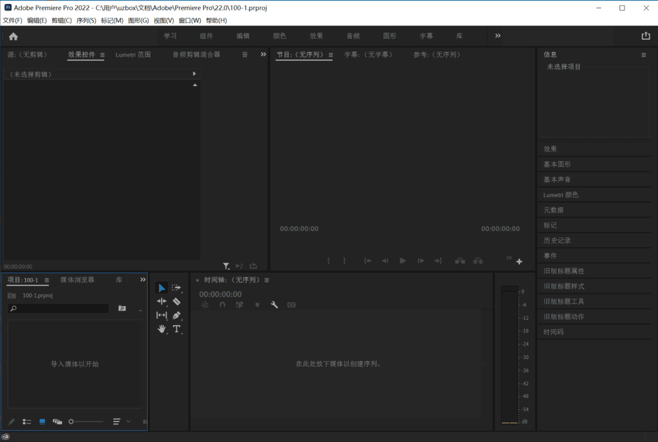Open the program monitor button editor plus

[519, 261]
